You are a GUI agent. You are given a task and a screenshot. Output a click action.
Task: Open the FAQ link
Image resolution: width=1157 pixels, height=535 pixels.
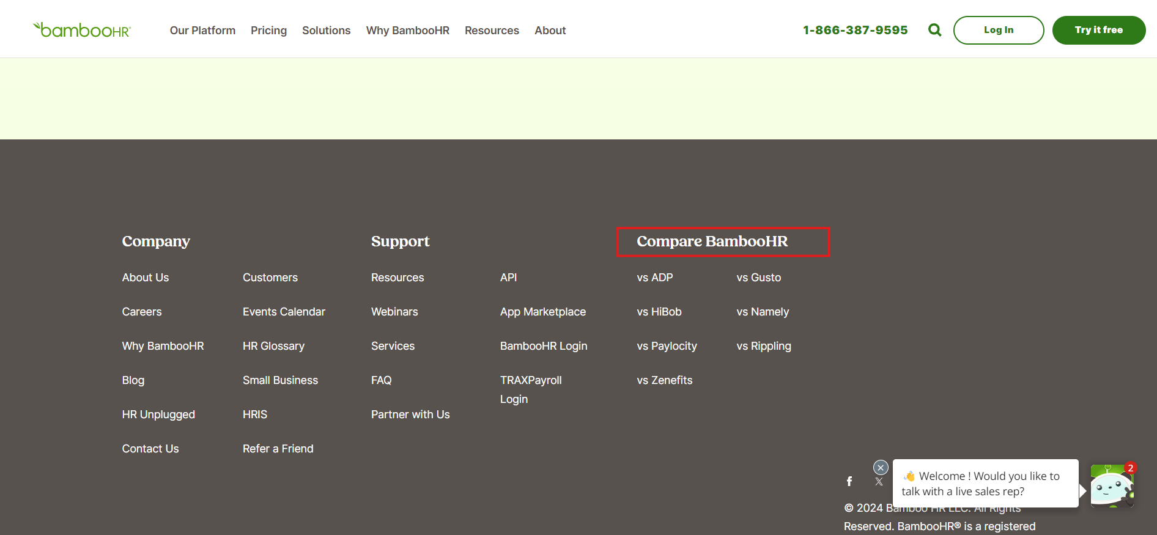click(x=382, y=380)
